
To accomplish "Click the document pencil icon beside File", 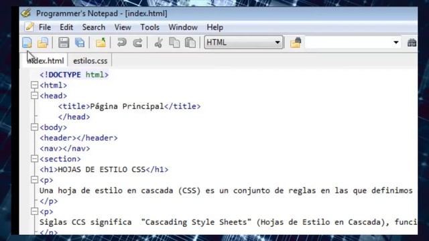I will (x=29, y=27).
